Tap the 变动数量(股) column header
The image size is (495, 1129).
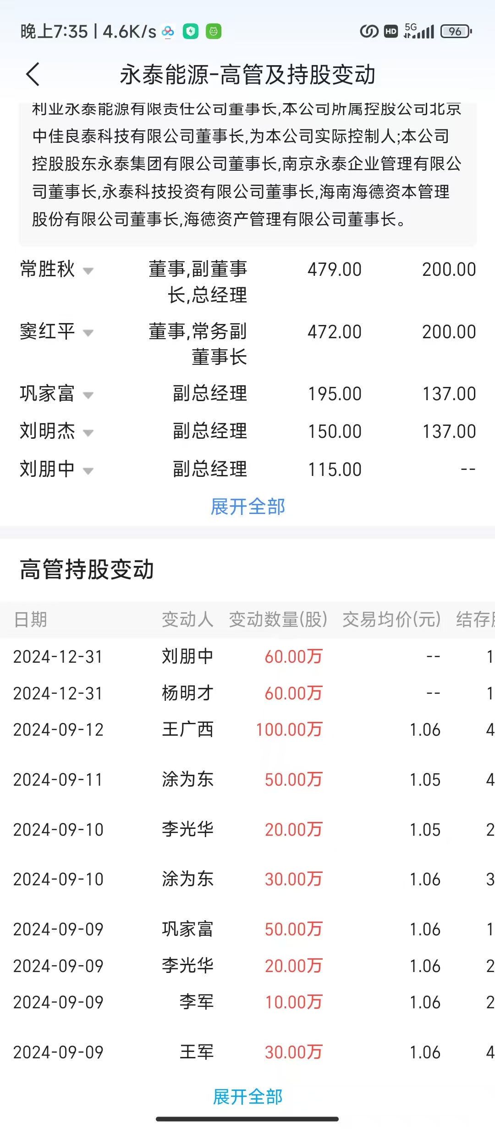(x=278, y=620)
